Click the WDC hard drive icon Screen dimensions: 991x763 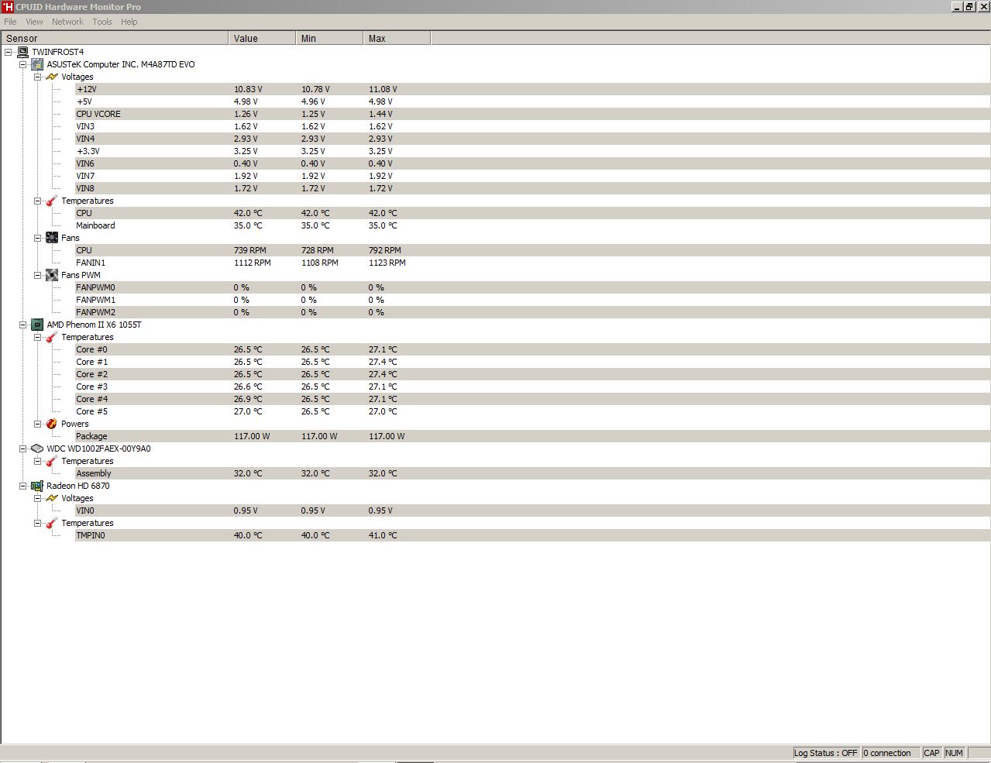pos(37,449)
